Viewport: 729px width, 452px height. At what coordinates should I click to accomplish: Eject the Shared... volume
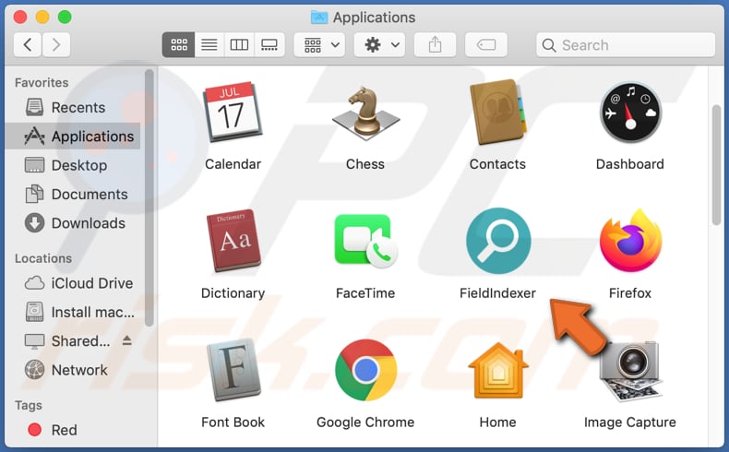127,341
